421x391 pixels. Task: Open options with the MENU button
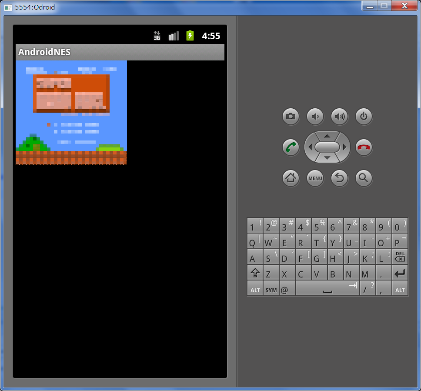(x=315, y=178)
